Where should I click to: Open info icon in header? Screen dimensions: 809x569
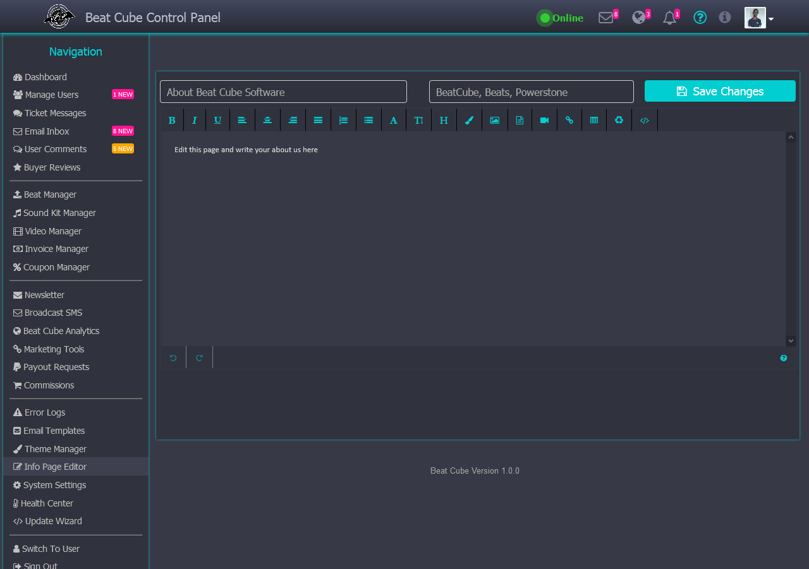click(725, 18)
